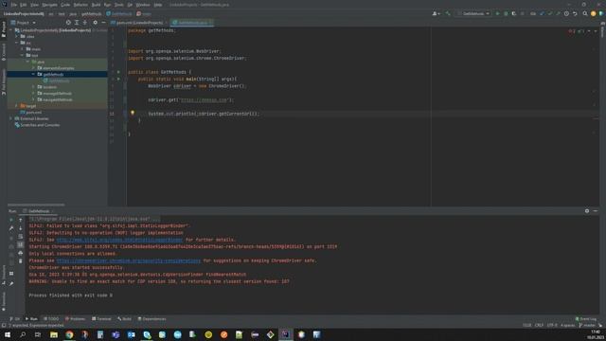Click the Select Opened File target icon
This screenshot has width=606, height=341.
tap(68, 23)
